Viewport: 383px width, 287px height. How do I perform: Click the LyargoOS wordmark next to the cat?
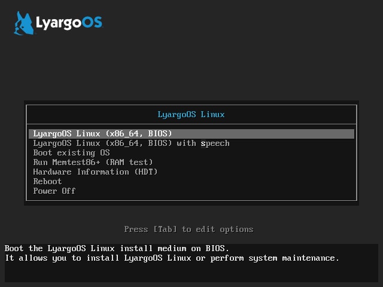tap(69, 23)
